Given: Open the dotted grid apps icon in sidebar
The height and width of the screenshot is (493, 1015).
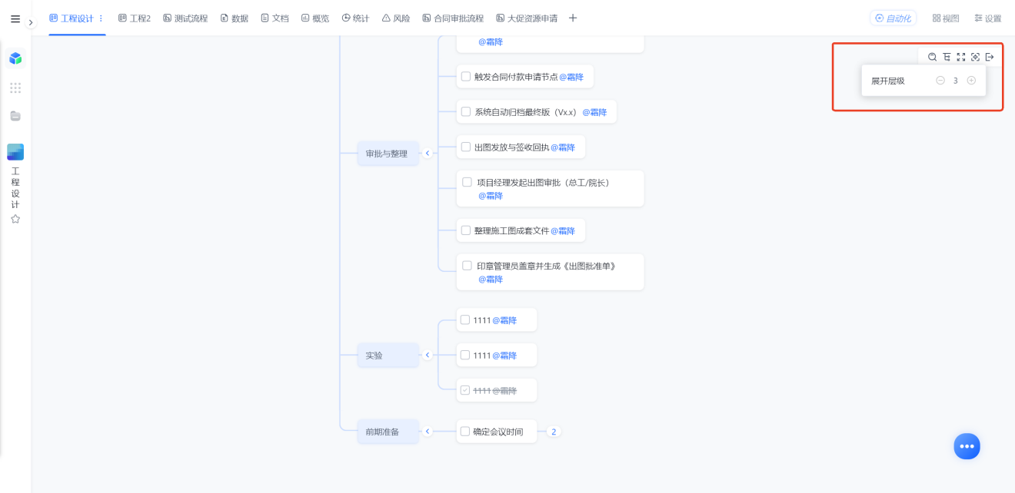Looking at the screenshot, I should [15, 88].
